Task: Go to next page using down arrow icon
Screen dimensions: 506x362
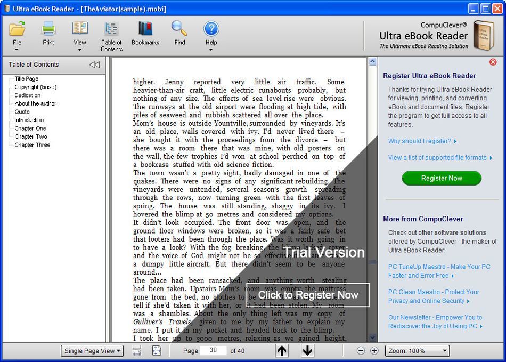Action: pyautogui.click(x=307, y=351)
